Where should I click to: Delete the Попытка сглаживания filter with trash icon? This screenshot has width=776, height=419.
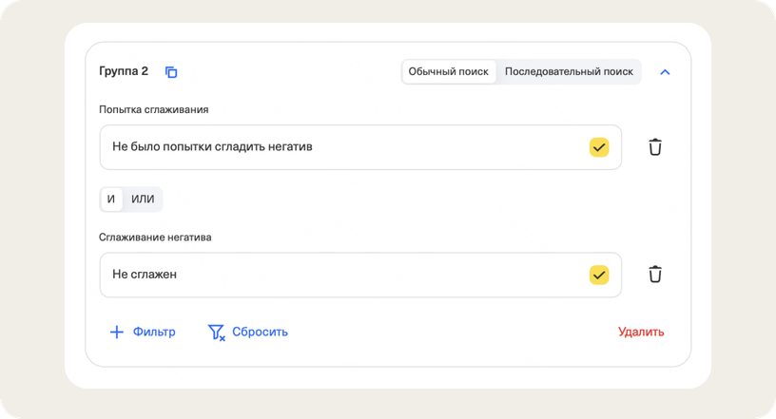coord(655,147)
